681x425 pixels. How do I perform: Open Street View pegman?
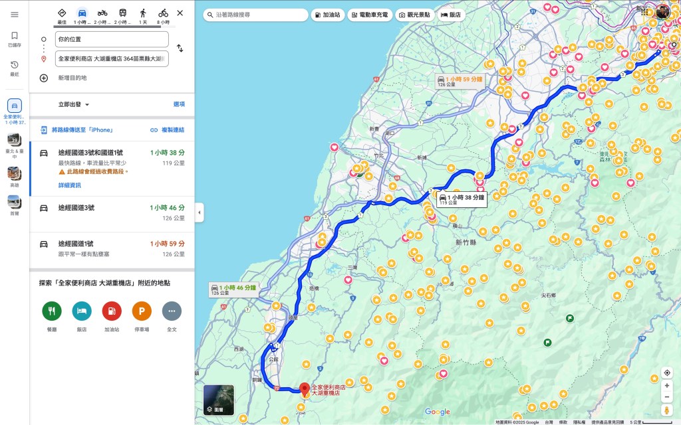point(667,411)
